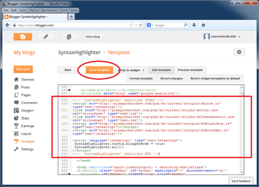The width and height of the screenshot is (259, 187).
Task: Open the File menu
Action: click(6, 10)
